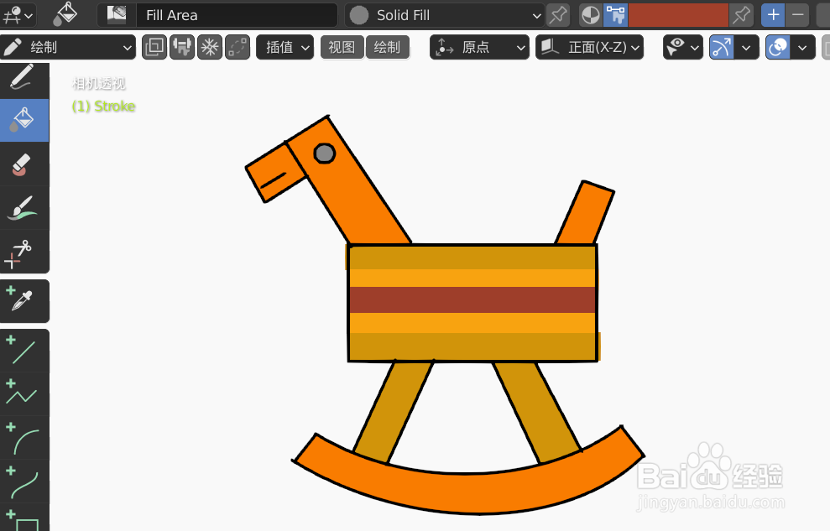The image size is (830, 531).
Task: Pin the Solid Fill material
Action: click(558, 15)
